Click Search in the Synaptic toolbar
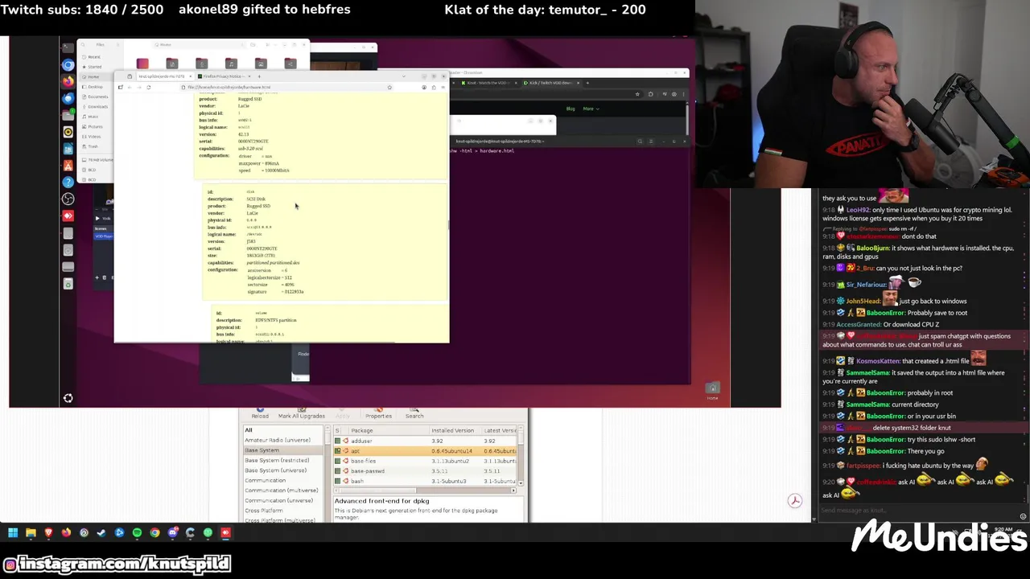This screenshot has height=579, width=1030. pos(414,413)
